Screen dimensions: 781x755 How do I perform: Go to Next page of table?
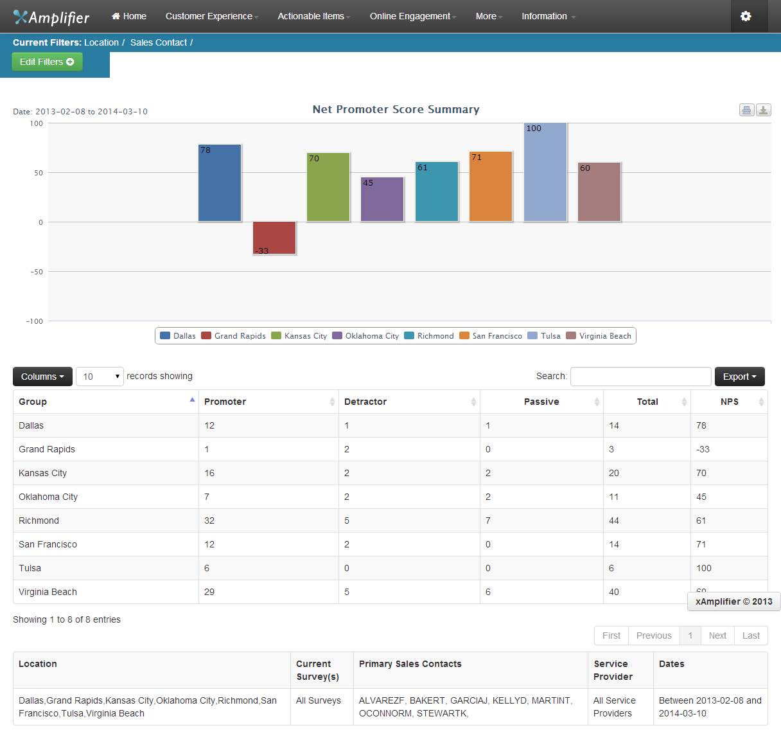pyautogui.click(x=717, y=635)
